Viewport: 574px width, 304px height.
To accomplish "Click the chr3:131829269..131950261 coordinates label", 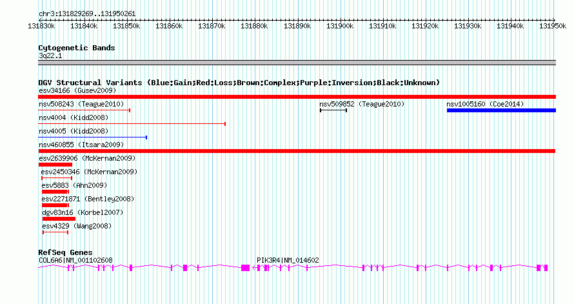I will [x=87, y=14].
